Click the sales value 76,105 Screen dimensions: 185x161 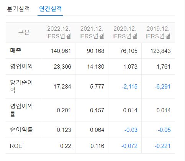(x=129, y=51)
